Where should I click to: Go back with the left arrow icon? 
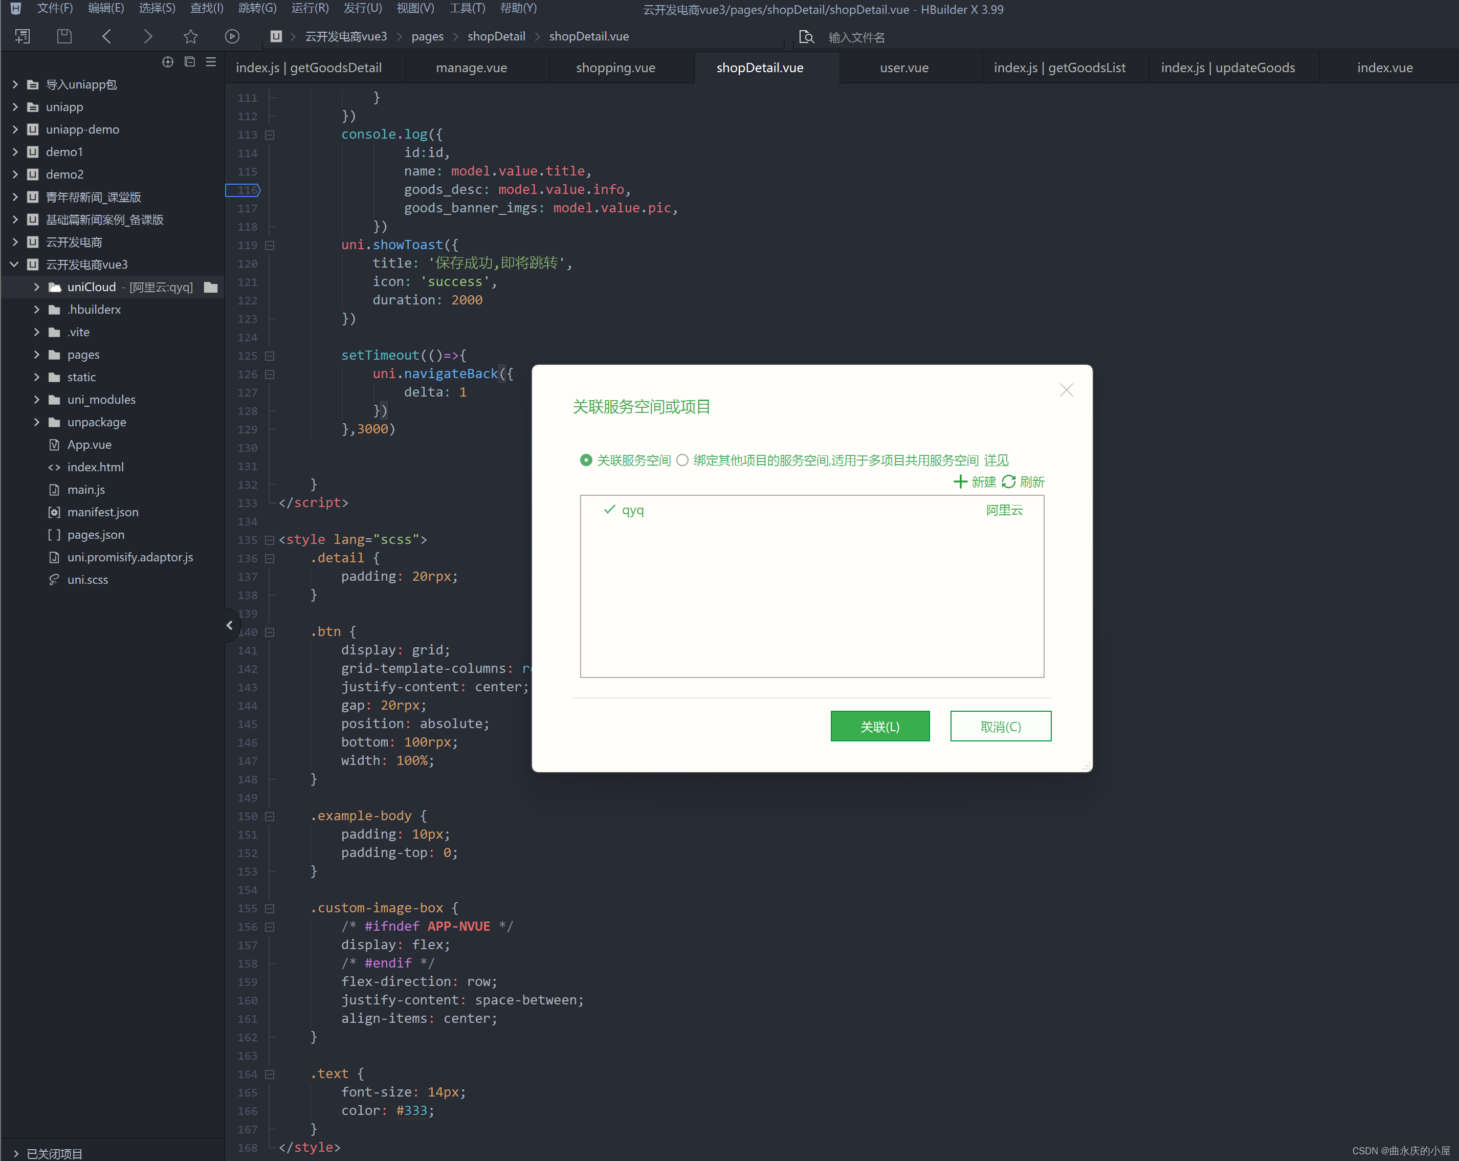106,36
